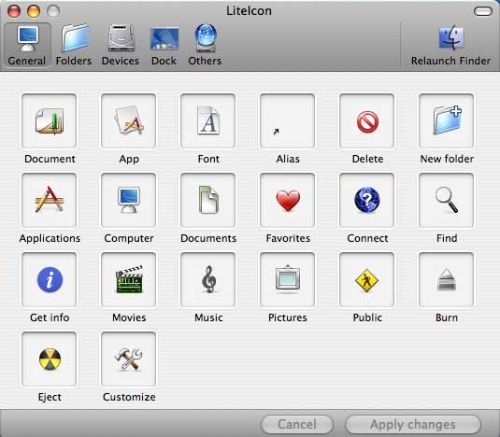Select the Document icon well
Image resolution: width=500 pixels, height=437 pixels.
50,121
